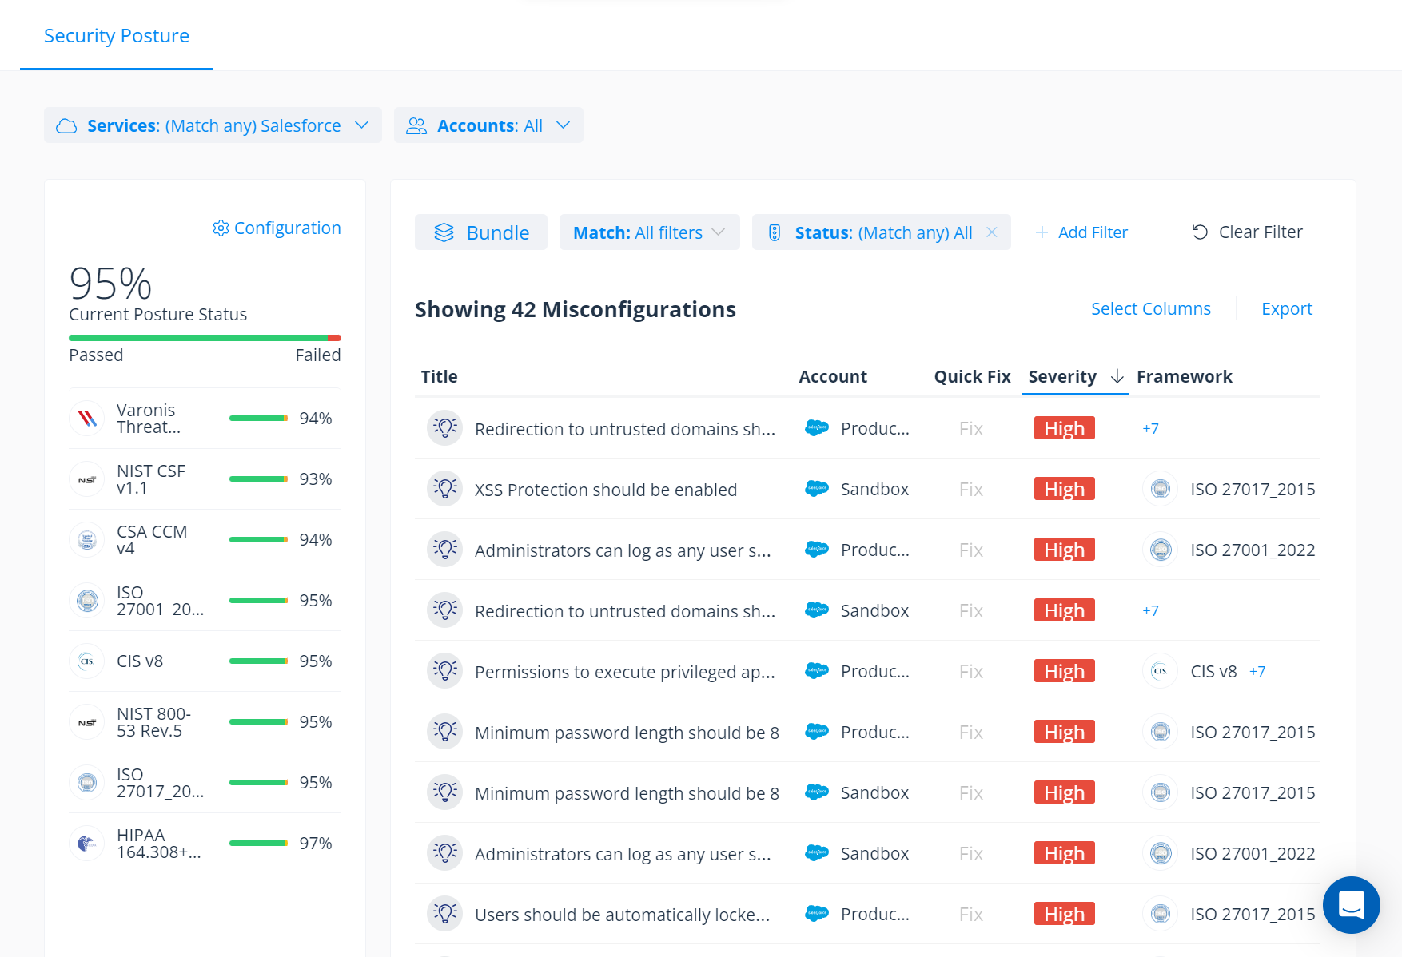Sort by the Title column header
1402x957 pixels.
click(x=440, y=376)
